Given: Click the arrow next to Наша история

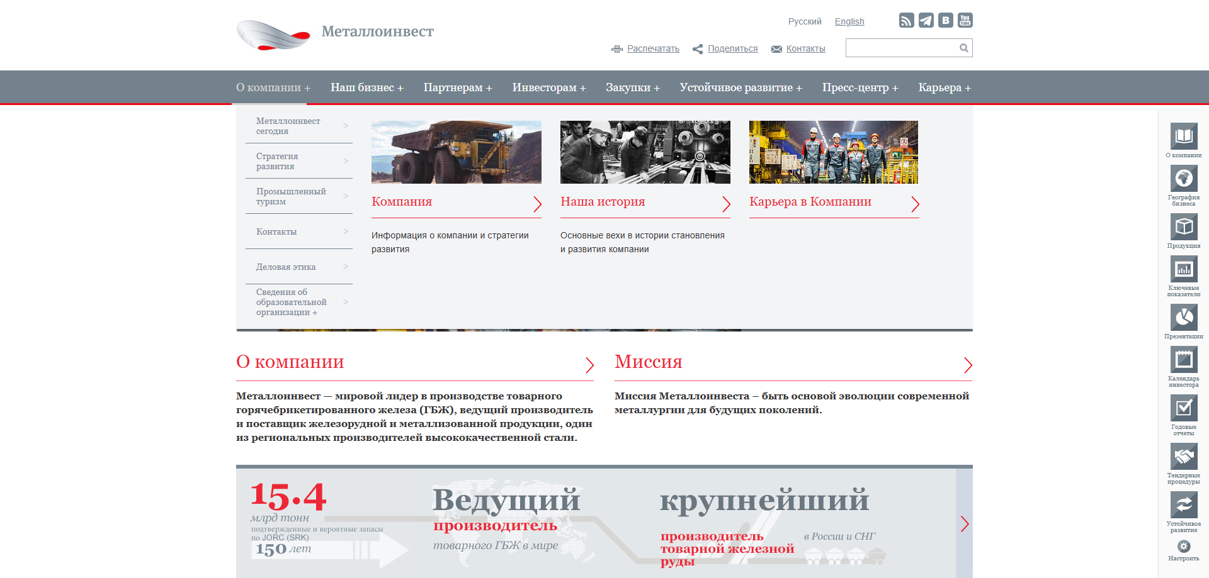Looking at the screenshot, I should coord(726,204).
